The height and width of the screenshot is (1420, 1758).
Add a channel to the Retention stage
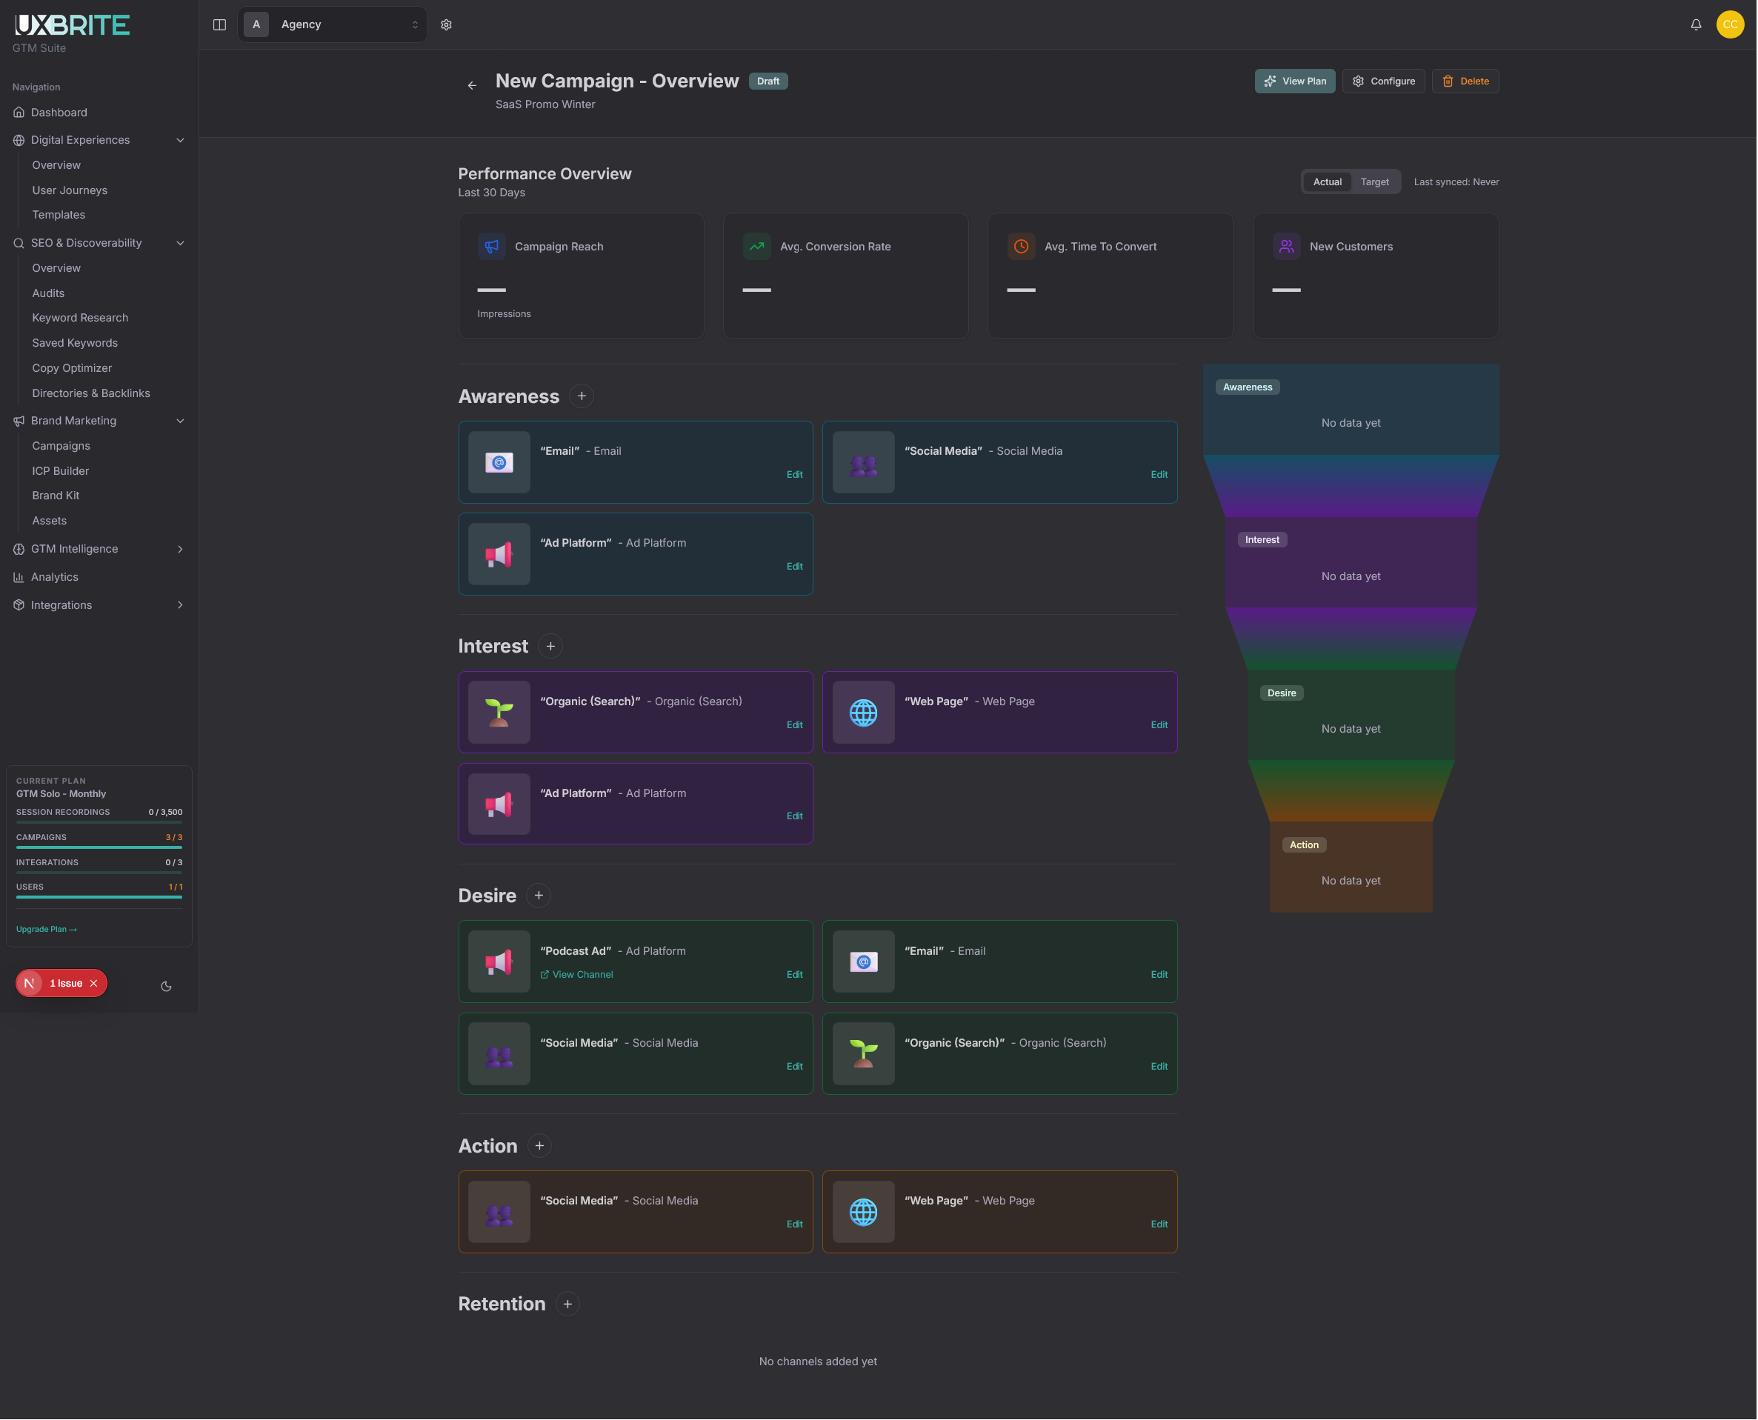[x=567, y=1303]
